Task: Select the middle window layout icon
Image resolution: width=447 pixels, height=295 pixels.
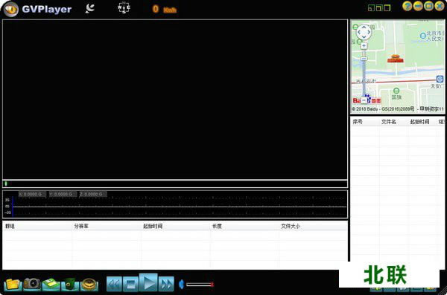Action: (378, 8)
